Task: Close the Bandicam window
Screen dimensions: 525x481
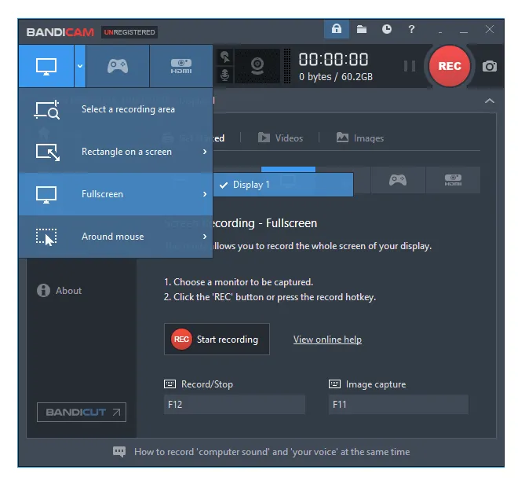Action: click(x=490, y=29)
